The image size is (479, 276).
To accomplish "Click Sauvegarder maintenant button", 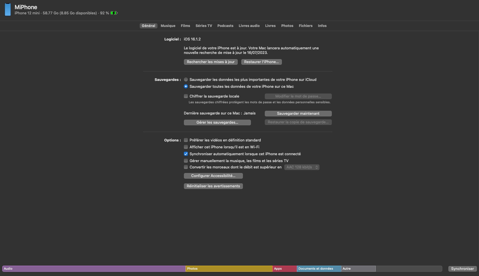I will tap(298, 114).
